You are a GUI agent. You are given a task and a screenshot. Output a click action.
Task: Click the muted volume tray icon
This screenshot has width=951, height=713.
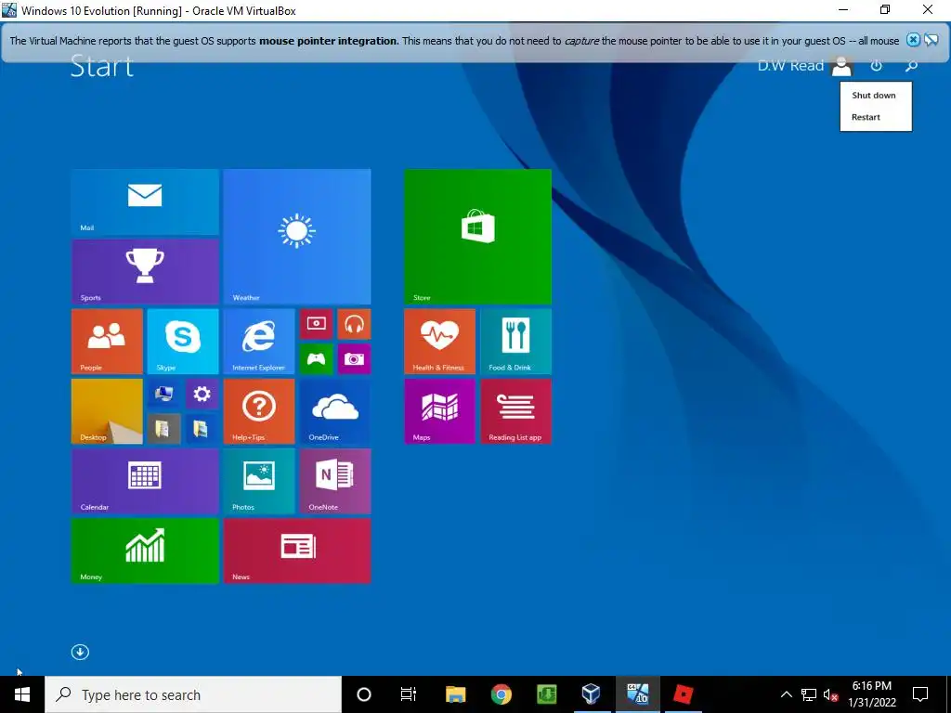point(830,694)
